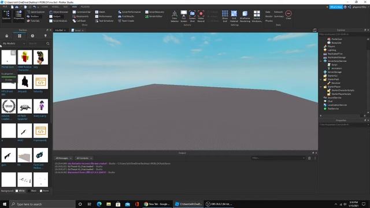Insert the Jetpack model thumbnail

tap(25, 82)
